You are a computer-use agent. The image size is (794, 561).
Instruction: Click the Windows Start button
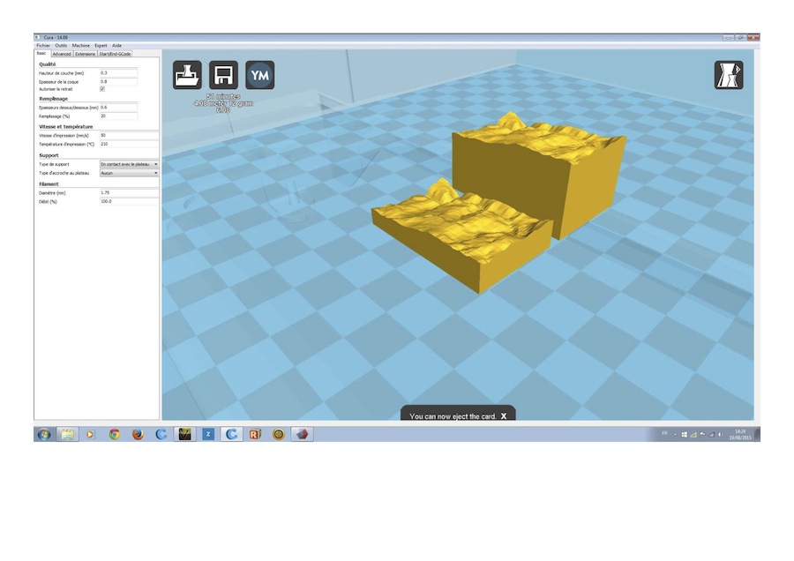pos(42,434)
